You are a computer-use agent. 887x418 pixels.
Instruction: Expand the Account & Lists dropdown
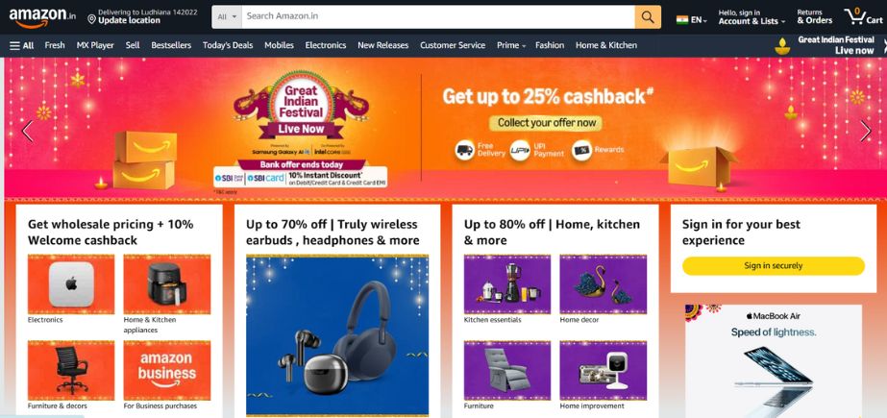pyautogui.click(x=751, y=17)
